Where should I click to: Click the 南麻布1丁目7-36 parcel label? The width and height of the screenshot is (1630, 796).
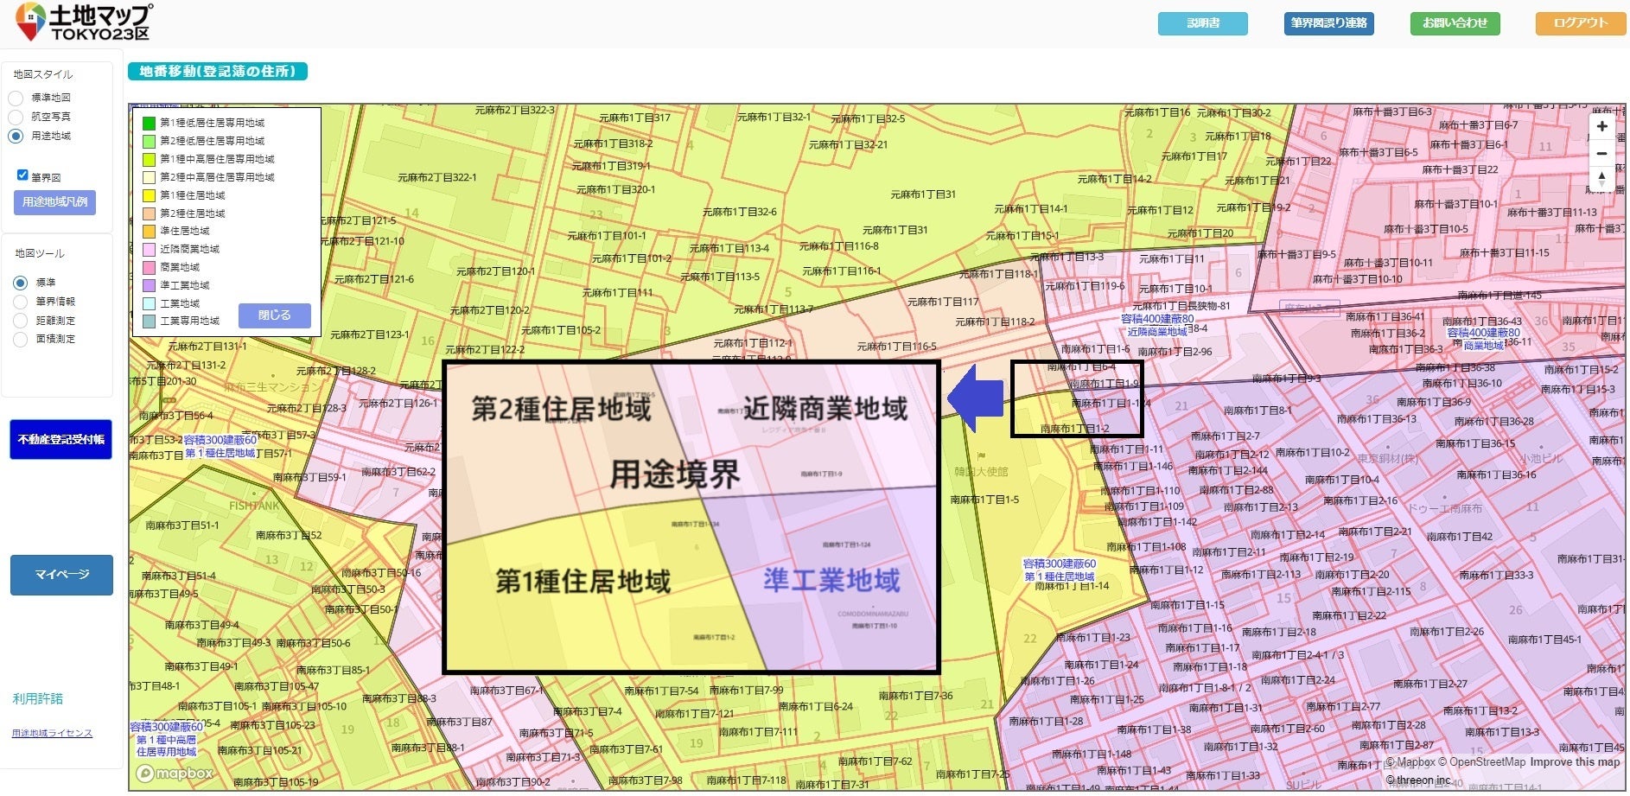916,696
